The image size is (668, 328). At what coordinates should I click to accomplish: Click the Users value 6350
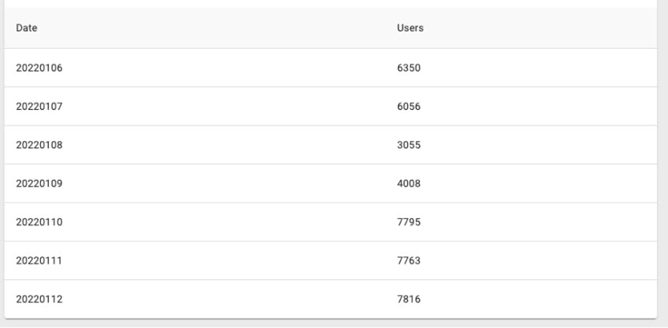[409, 68]
